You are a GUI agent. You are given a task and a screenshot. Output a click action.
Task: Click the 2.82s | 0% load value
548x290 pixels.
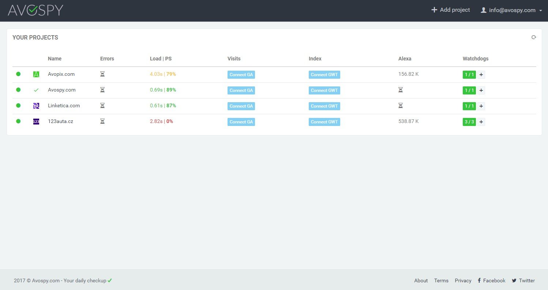click(x=161, y=121)
